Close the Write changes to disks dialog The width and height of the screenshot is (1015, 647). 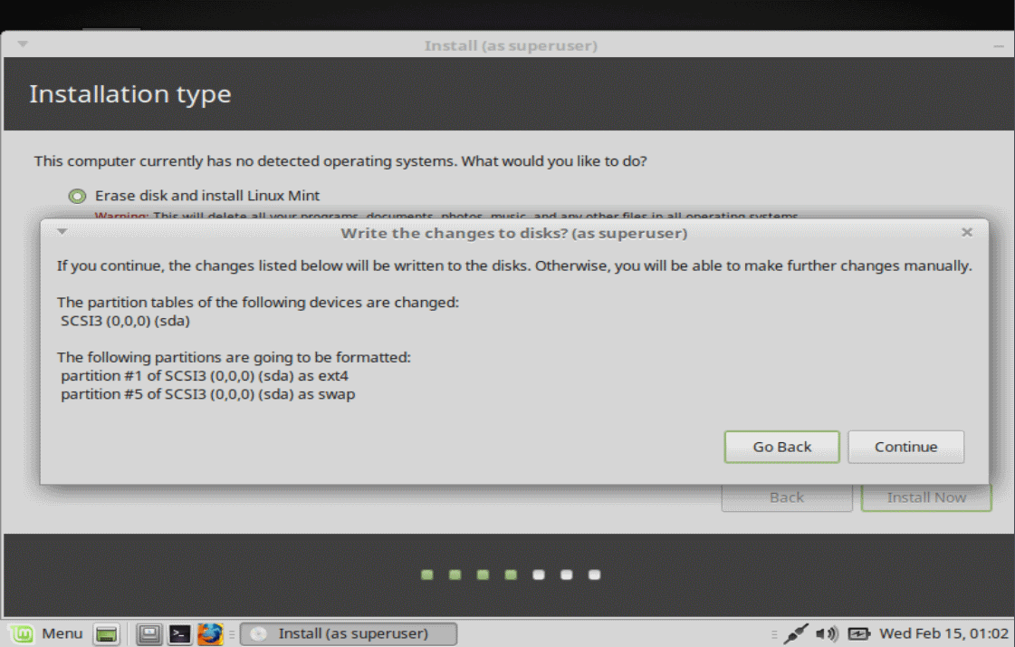967,233
